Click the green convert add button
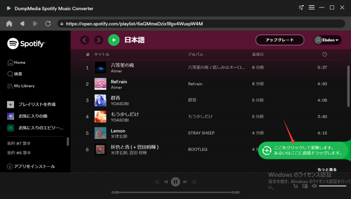351x199 pixels. coord(267,151)
